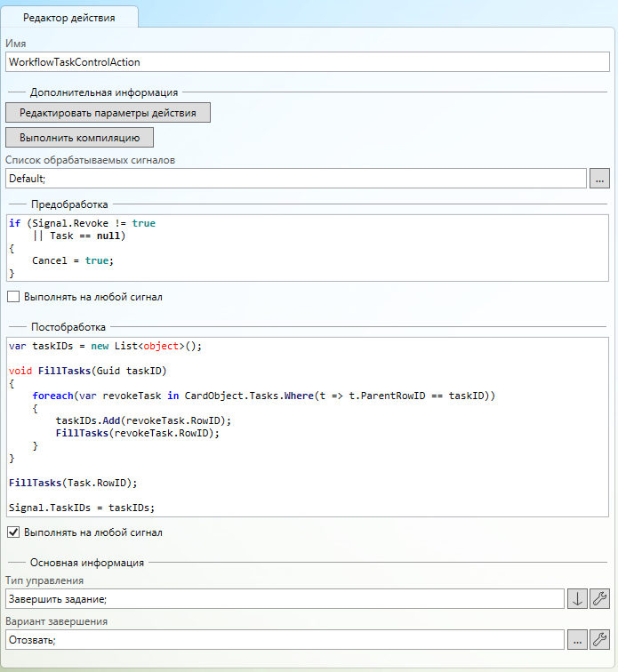Open wrench settings for Вариант завершения
The image size is (618, 672).
point(600,639)
